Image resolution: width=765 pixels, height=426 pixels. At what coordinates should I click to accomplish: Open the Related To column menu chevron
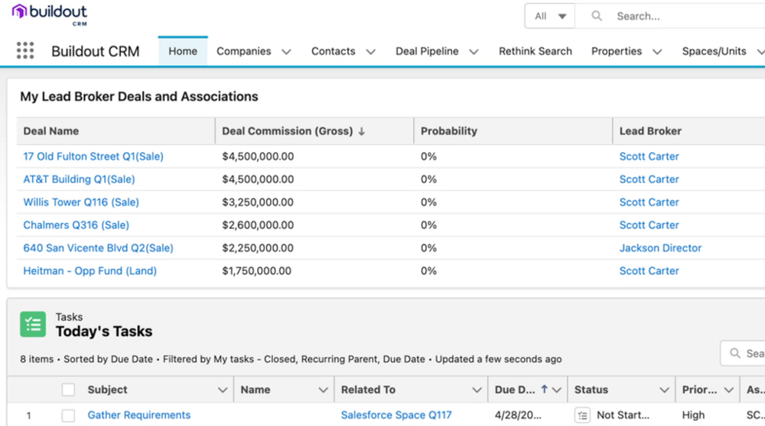click(477, 390)
